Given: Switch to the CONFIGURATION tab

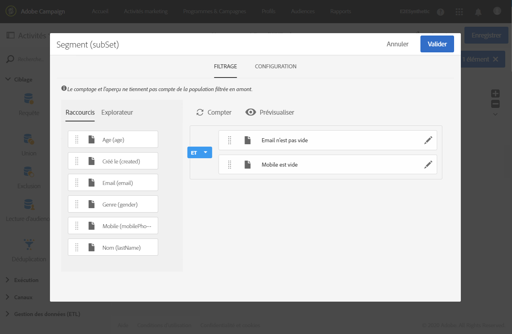Looking at the screenshot, I should [x=276, y=66].
